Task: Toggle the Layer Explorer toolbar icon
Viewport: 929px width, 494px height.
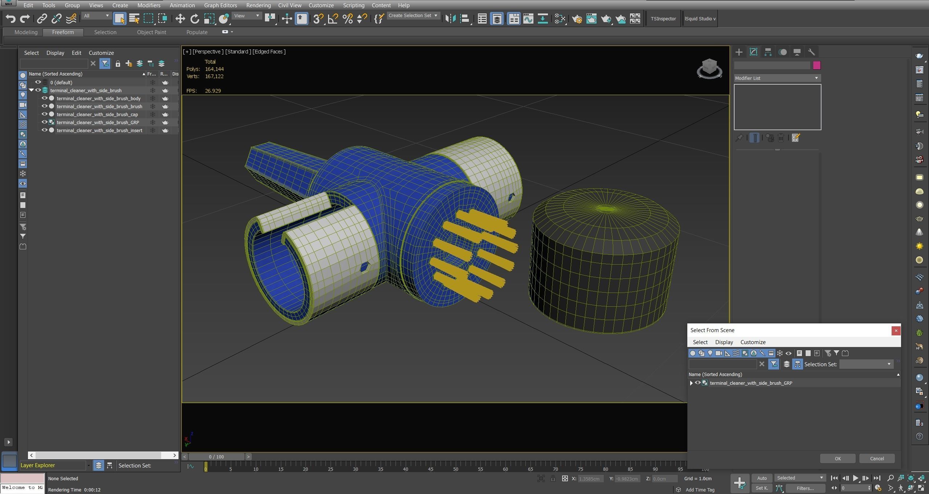Action: [497, 19]
